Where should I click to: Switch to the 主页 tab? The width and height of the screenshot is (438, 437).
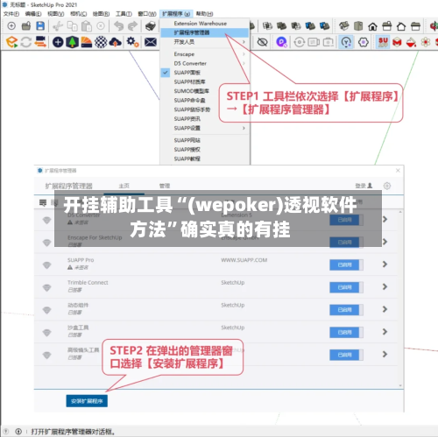click(x=124, y=186)
